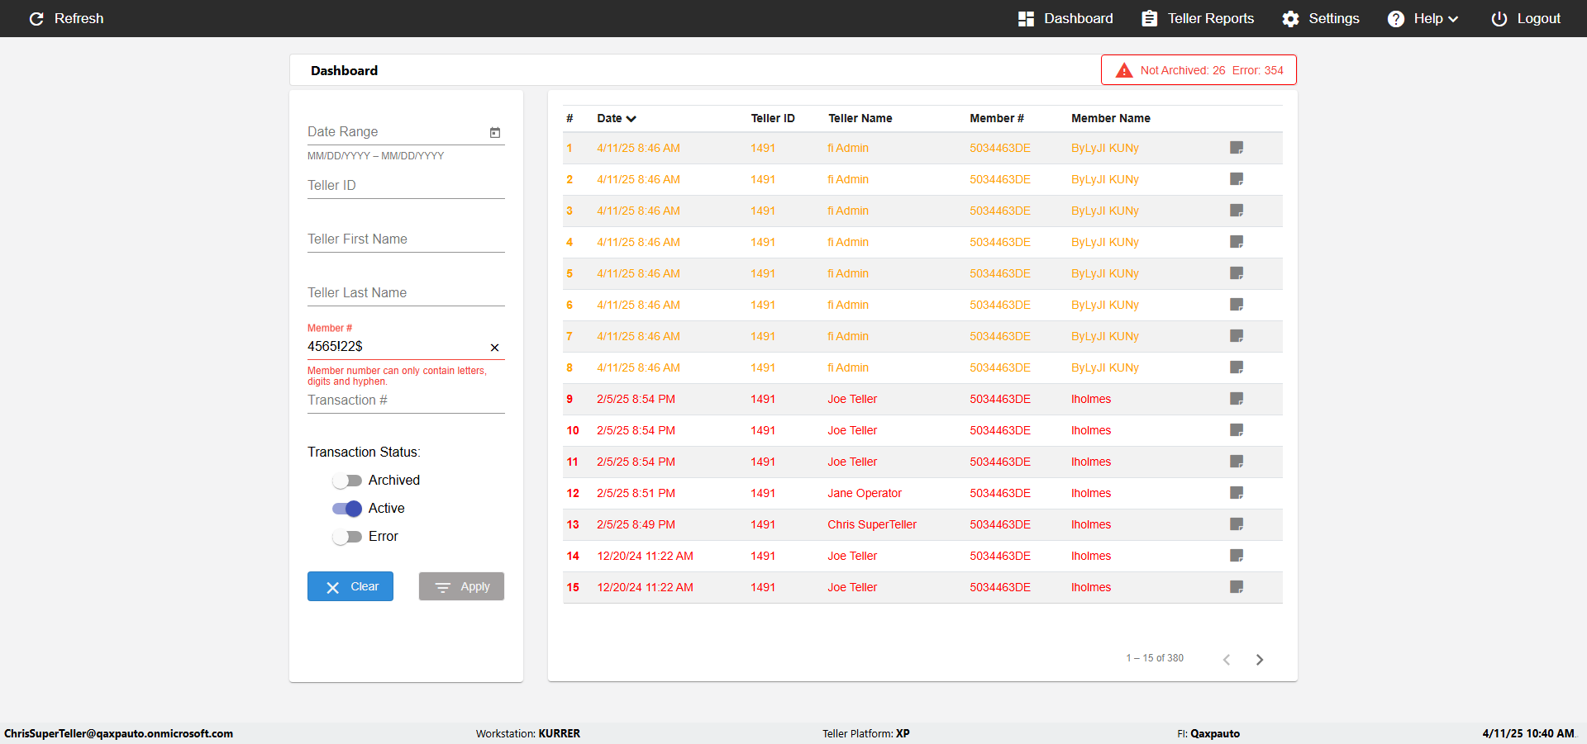
Task: Open the note icon for row 6
Action: 1237,305
